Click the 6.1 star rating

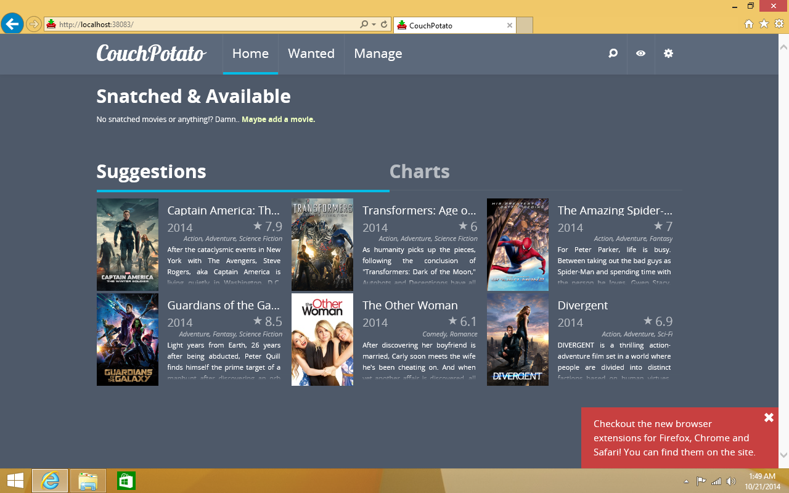tap(463, 321)
